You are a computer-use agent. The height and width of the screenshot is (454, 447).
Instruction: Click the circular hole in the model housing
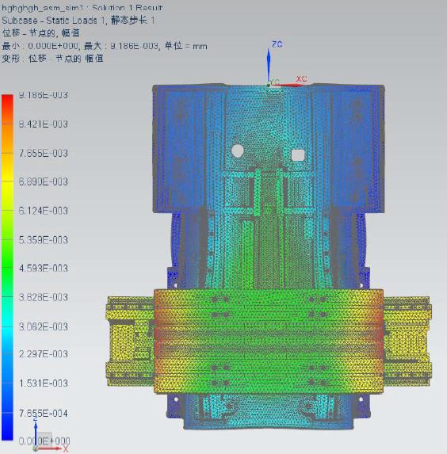tap(238, 151)
